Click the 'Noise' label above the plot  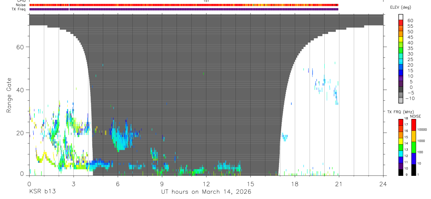(21, 5)
